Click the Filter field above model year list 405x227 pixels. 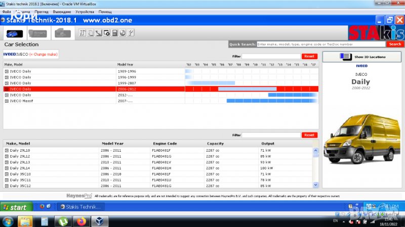click(x=271, y=56)
